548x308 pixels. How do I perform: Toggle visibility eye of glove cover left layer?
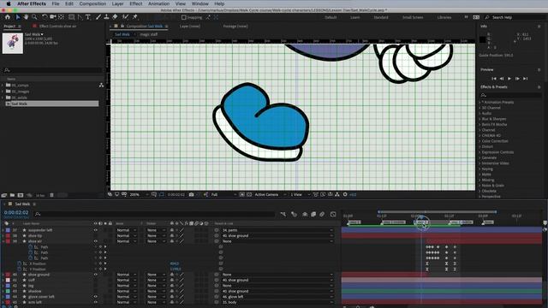pyautogui.click(x=95, y=297)
